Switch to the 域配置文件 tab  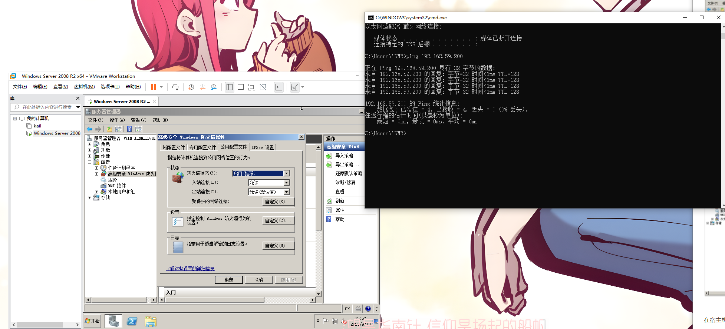(174, 147)
